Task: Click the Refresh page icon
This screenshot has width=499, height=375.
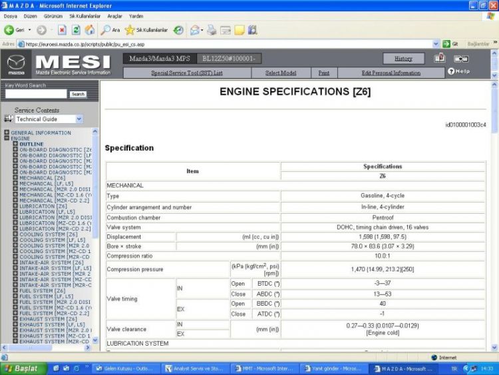Action: click(76, 30)
